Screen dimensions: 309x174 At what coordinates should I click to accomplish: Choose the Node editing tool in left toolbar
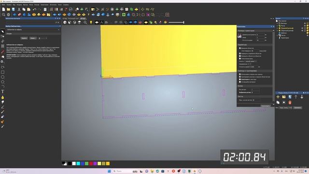[2, 37]
